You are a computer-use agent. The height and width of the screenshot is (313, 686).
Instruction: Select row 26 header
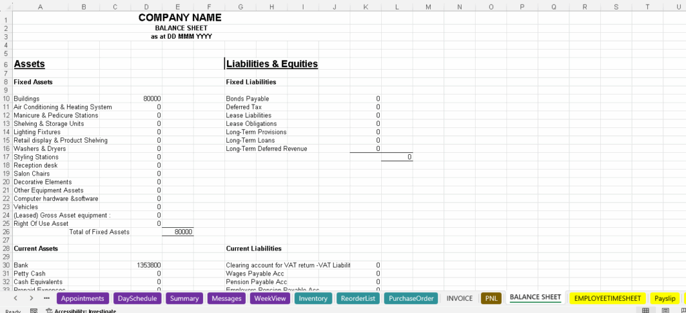click(x=6, y=232)
